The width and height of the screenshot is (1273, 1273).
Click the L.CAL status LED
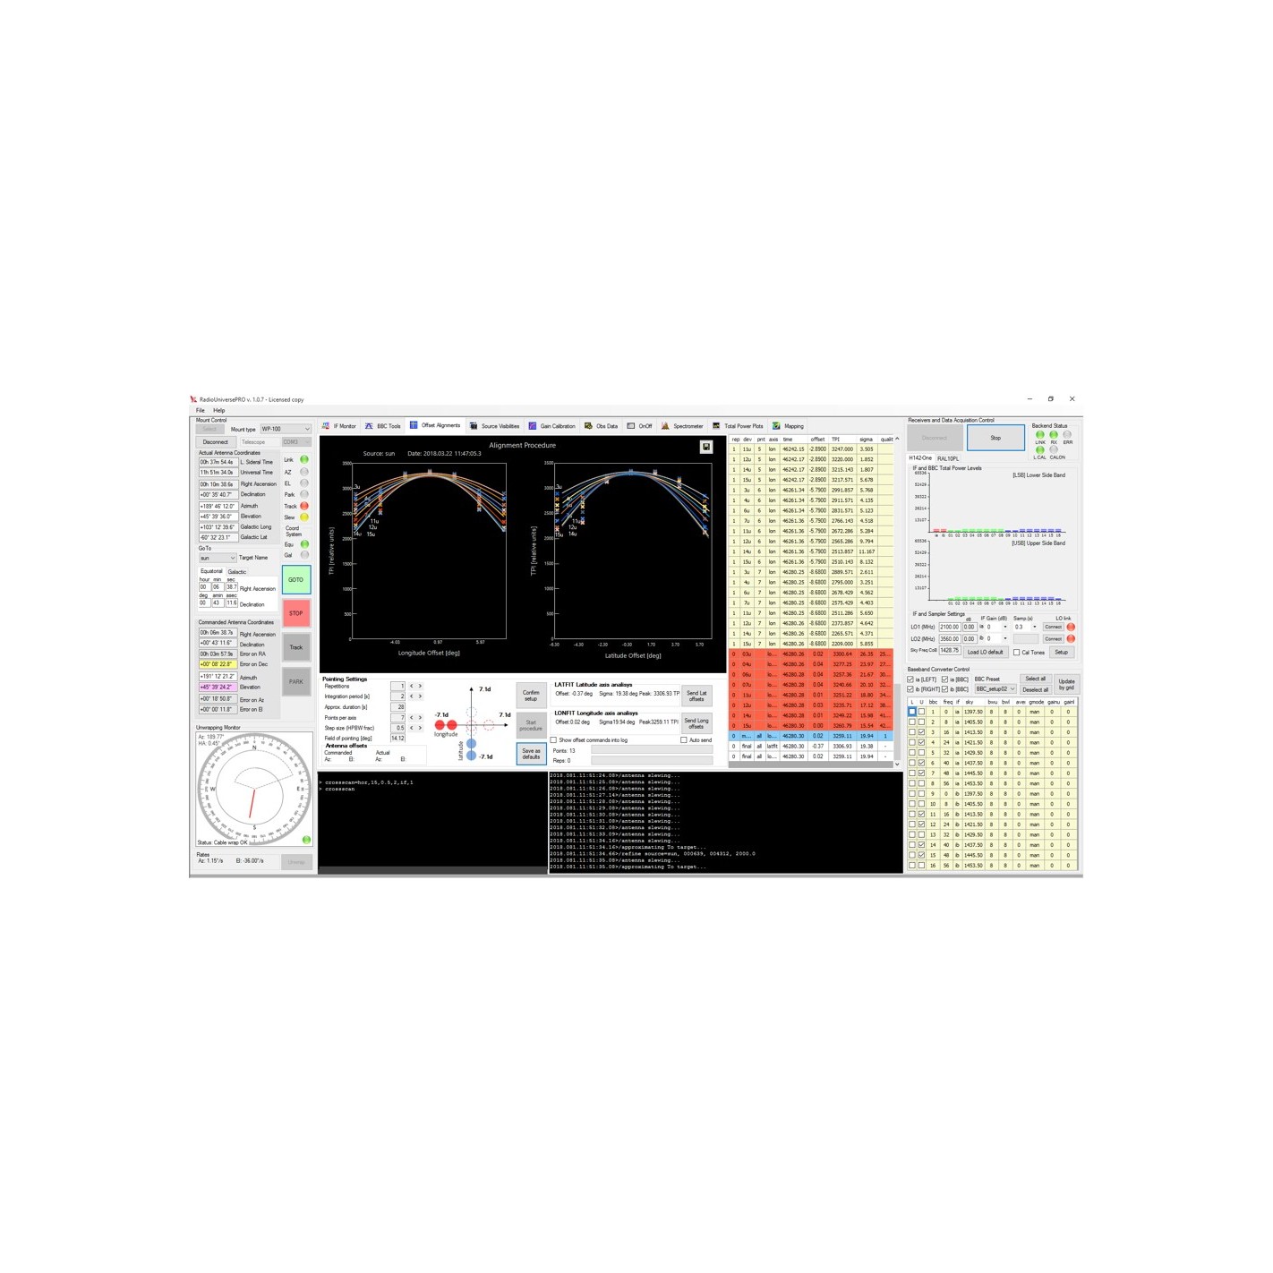[1040, 450]
